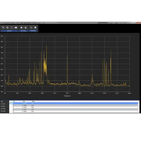
Task: Select table row number 3
Action: point(75,107)
